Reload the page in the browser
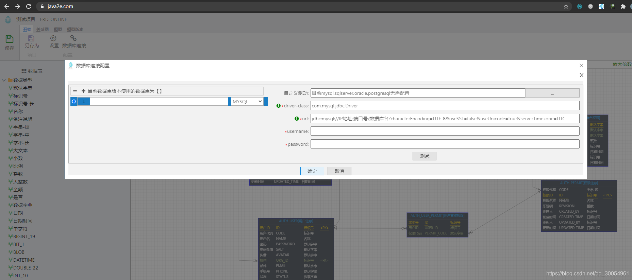 pyautogui.click(x=29, y=6)
